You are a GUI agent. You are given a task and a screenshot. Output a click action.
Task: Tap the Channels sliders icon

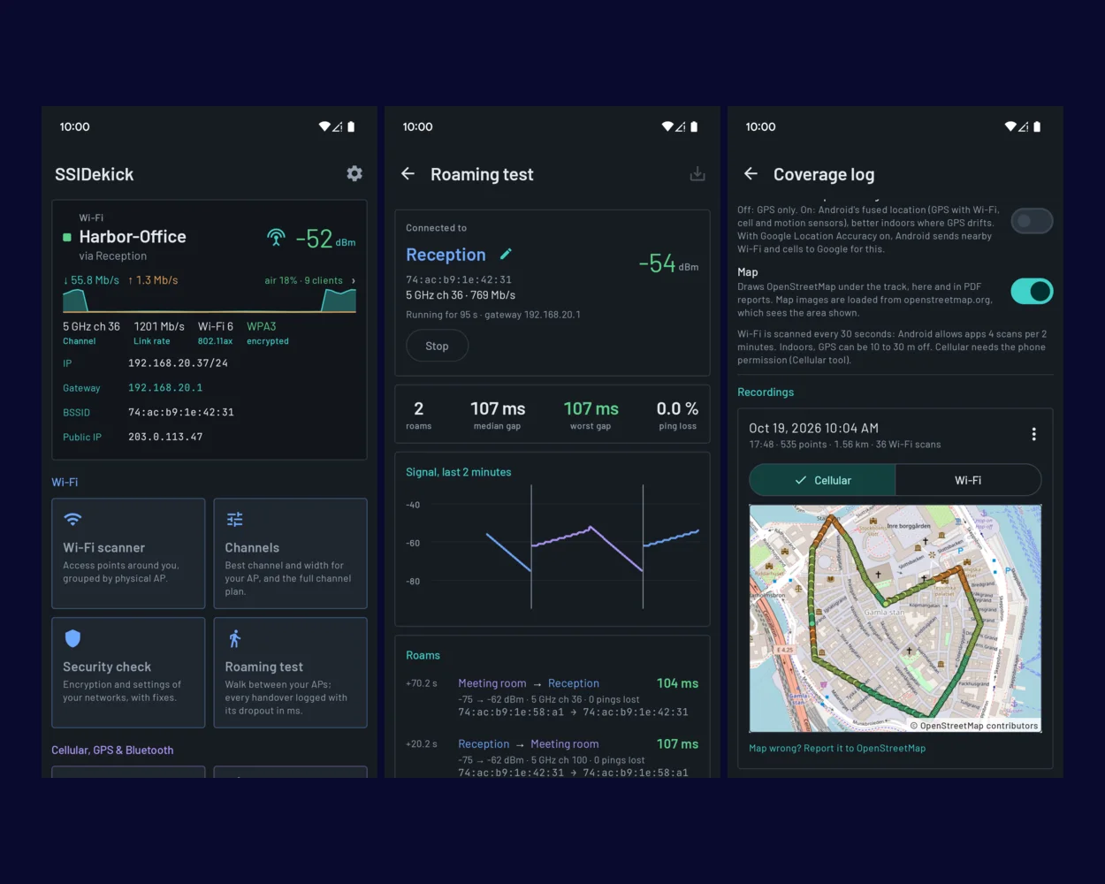[234, 519]
